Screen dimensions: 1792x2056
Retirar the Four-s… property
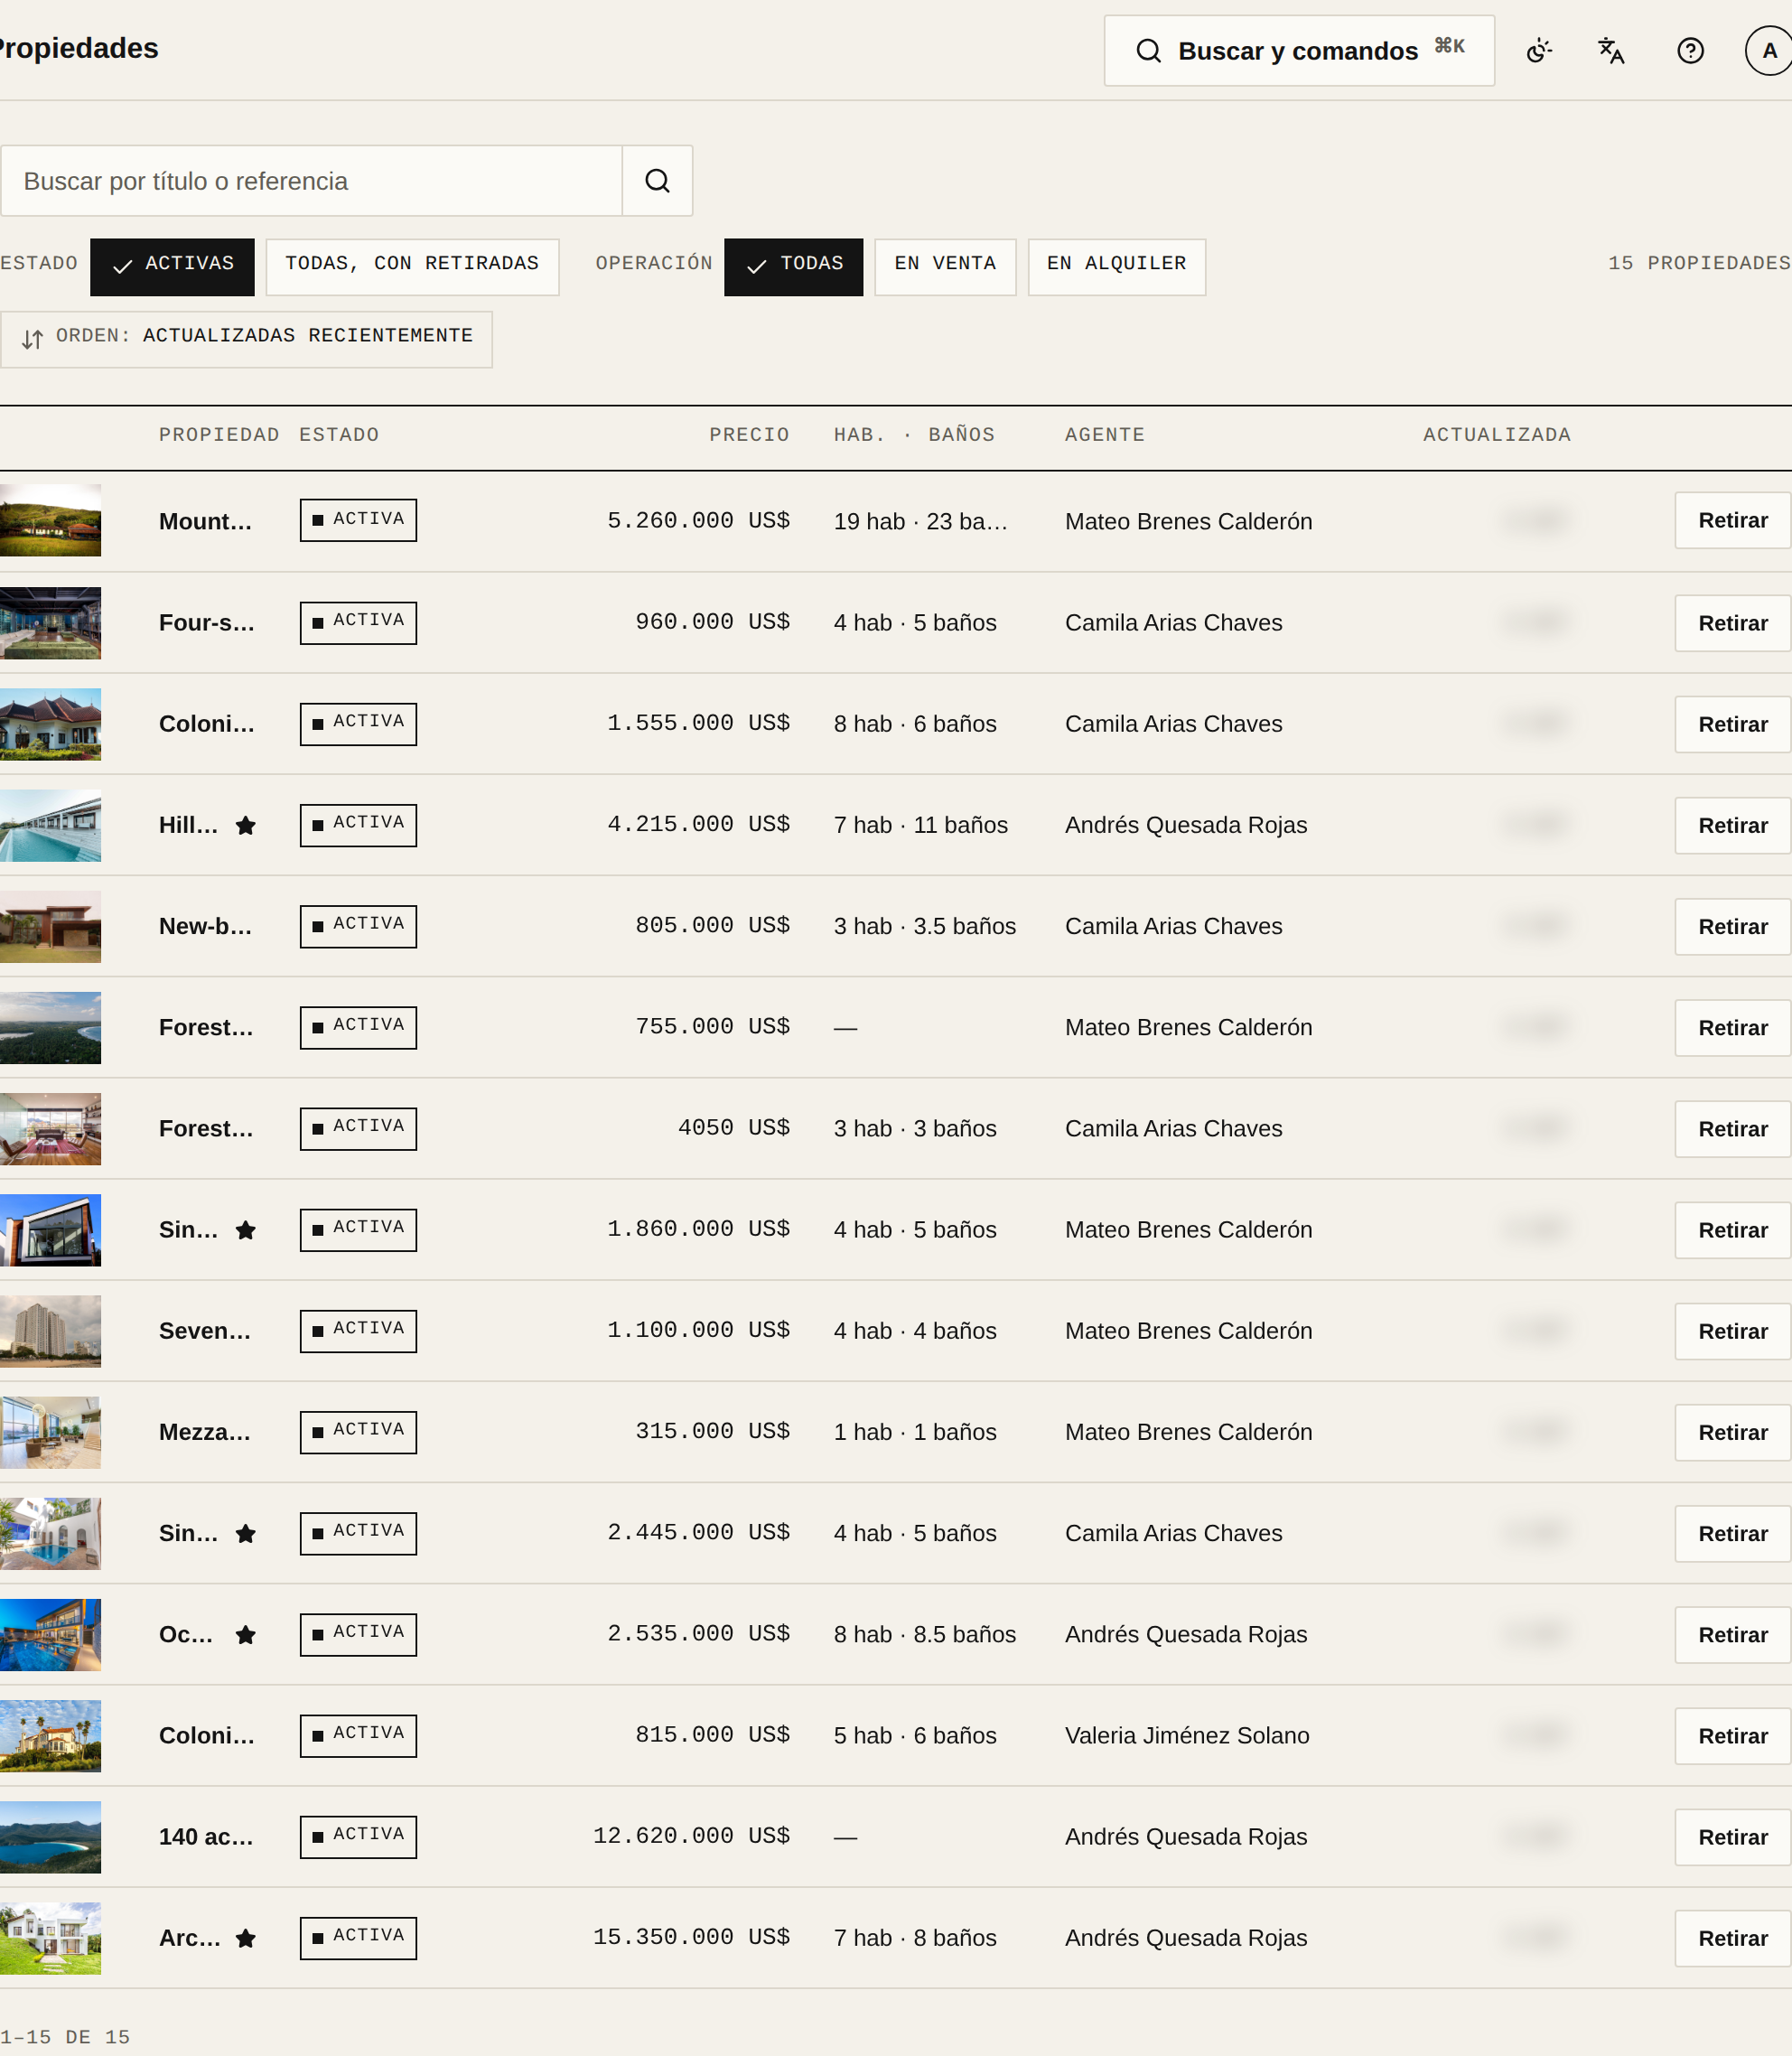[x=1732, y=623]
